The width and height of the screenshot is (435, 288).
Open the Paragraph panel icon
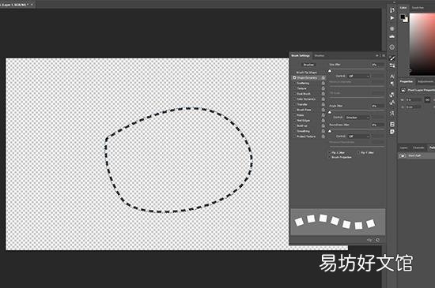point(392,84)
